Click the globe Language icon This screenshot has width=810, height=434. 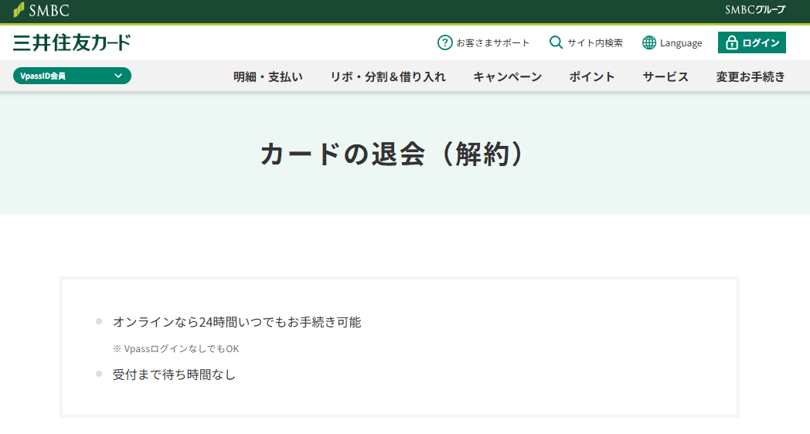click(649, 42)
